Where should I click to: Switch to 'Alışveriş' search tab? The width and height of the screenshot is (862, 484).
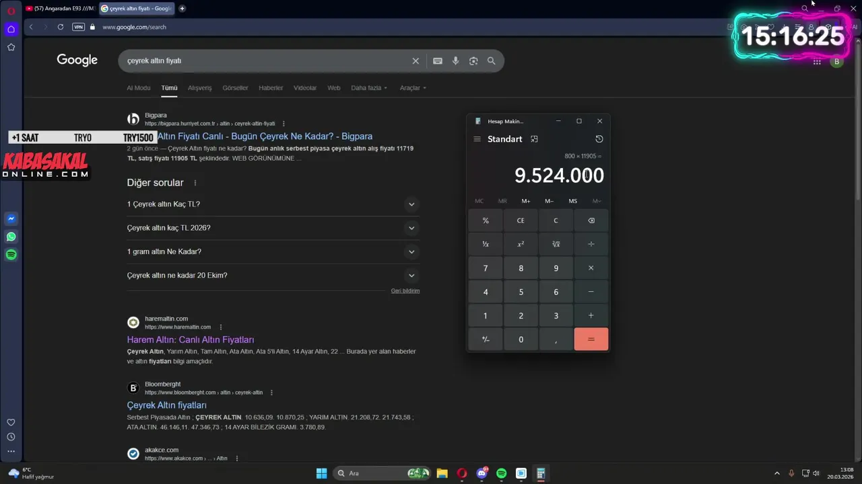(199, 88)
